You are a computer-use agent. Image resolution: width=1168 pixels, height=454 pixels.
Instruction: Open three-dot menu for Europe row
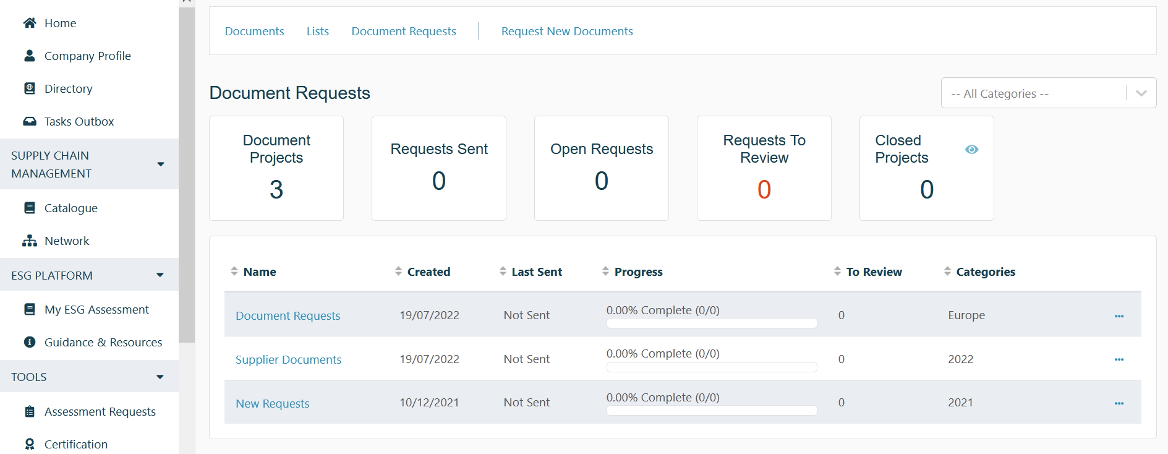1119,316
